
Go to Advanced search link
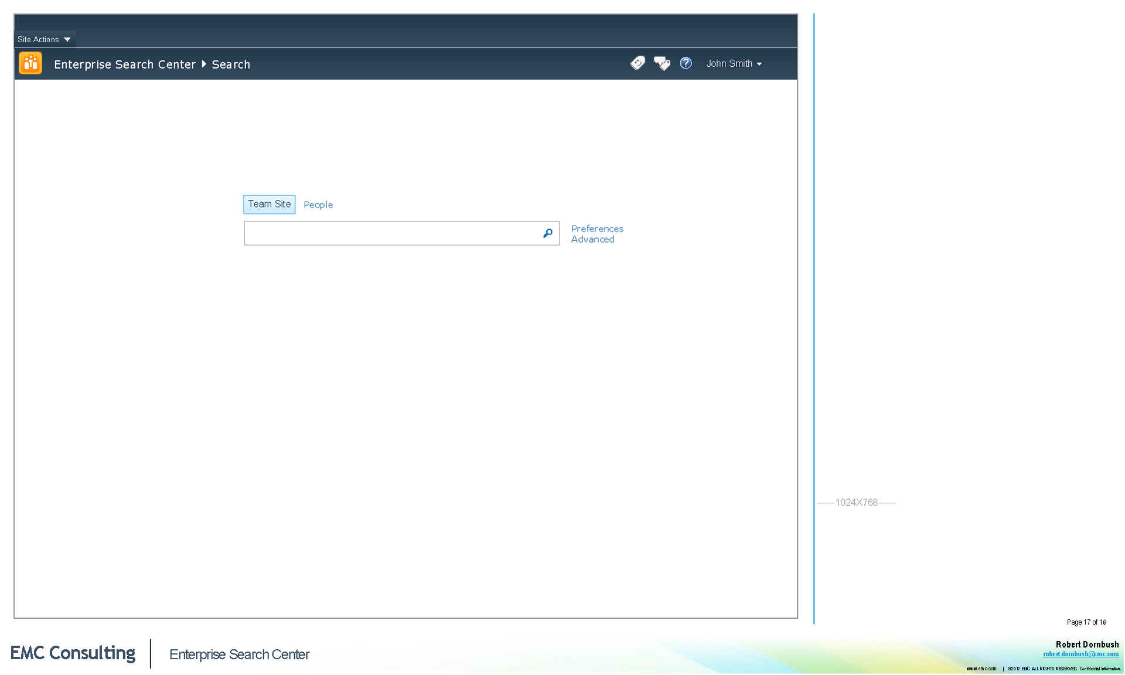point(592,239)
